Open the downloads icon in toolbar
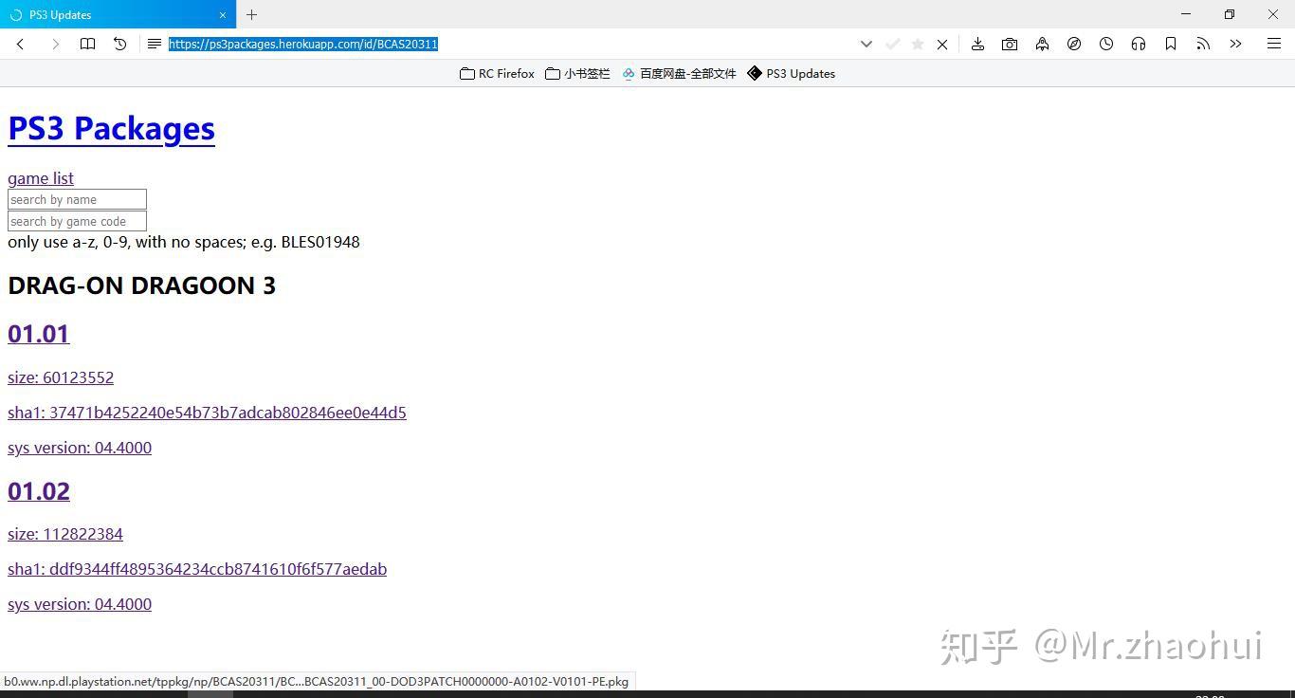The width and height of the screenshot is (1295, 698). 977,44
